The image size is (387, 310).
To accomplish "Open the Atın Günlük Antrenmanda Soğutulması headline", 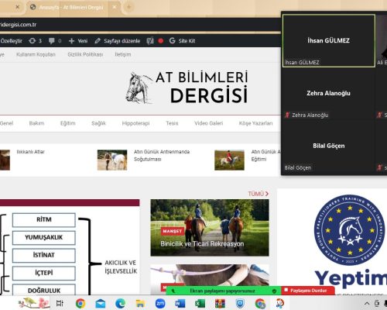I will coord(162,155).
